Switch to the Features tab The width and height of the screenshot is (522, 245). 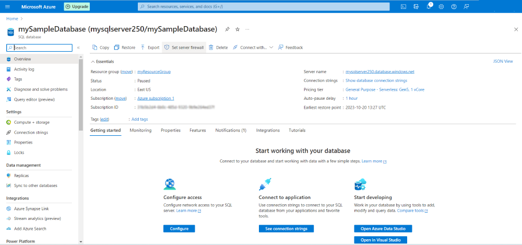(198, 130)
